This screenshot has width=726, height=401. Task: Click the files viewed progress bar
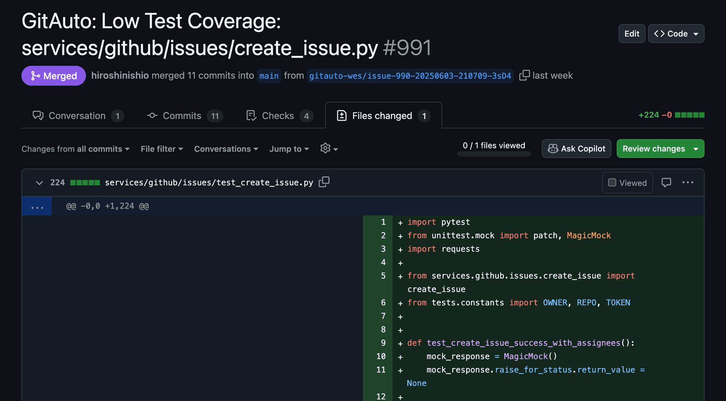click(494, 154)
